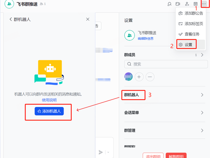Screen dimensions: 210x158
Task: Click the send message arrow icon
Action: 101,152
